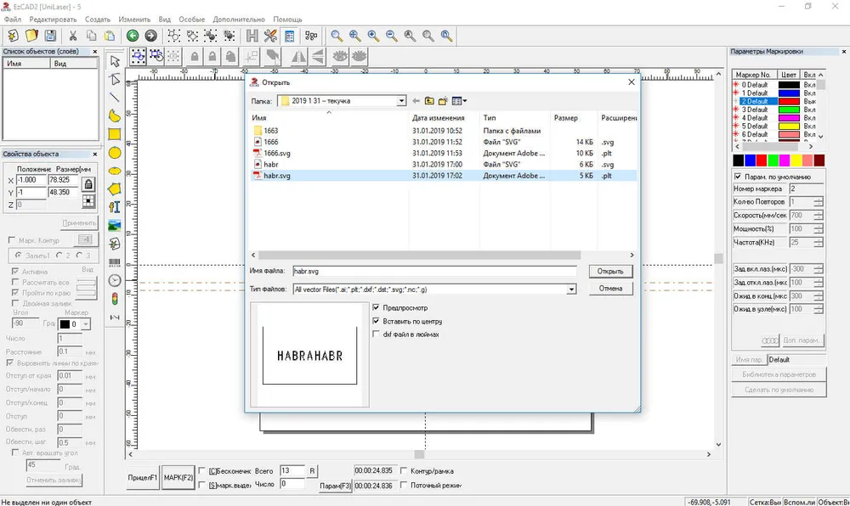Enable the [C]Бесконечн. continuous checkbox
This screenshot has width=850, height=506.
(202, 471)
